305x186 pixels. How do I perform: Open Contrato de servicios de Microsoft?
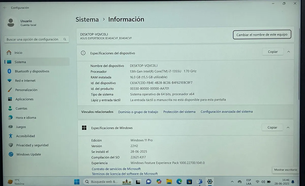click(116, 169)
